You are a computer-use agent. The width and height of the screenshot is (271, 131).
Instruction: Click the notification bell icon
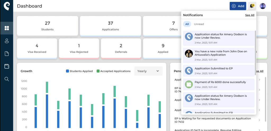coord(252,6)
